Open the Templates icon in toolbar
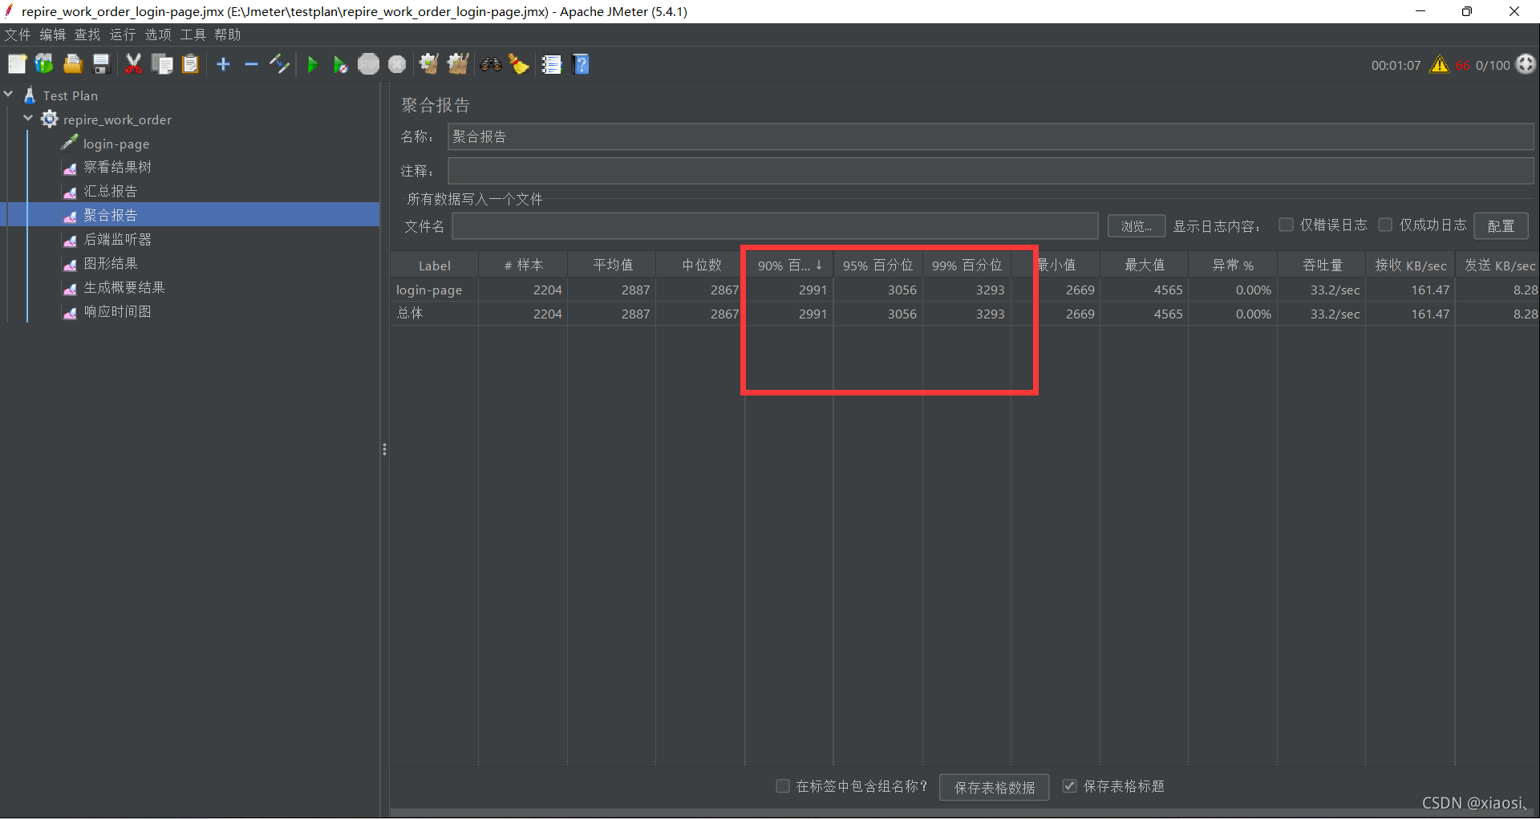This screenshot has width=1540, height=819. tap(44, 64)
